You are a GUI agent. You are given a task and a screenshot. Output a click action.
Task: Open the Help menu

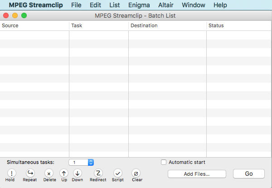[x=220, y=5]
